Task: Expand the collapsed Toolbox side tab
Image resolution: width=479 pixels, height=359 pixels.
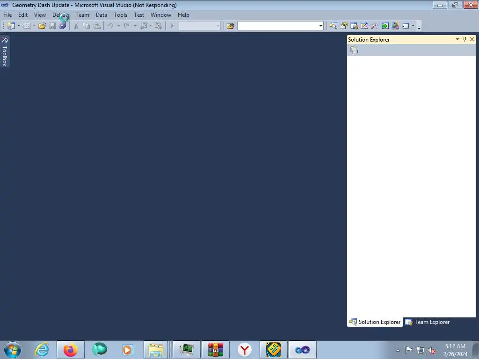Action: tap(5, 51)
